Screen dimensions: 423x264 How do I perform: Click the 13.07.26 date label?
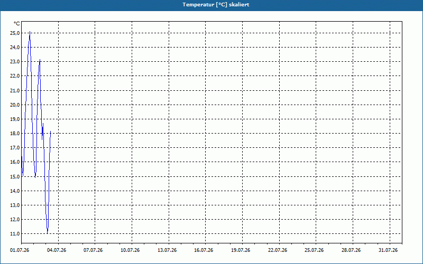pyautogui.click(x=167, y=250)
